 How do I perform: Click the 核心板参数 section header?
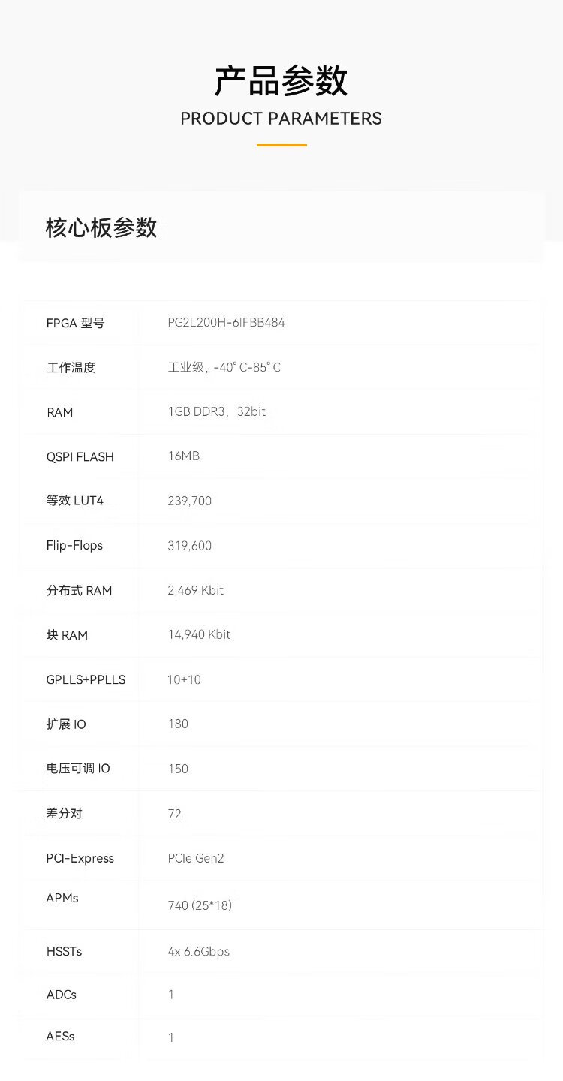click(101, 227)
